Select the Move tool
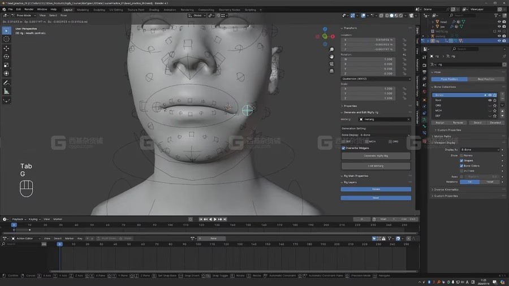Viewport: 509px width, 286px height. click(6, 48)
